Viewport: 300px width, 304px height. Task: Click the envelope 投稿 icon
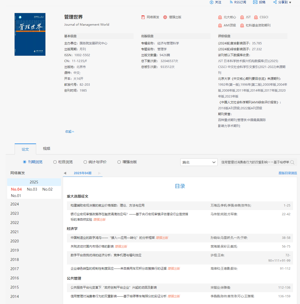pyautogui.click(x=255, y=2)
